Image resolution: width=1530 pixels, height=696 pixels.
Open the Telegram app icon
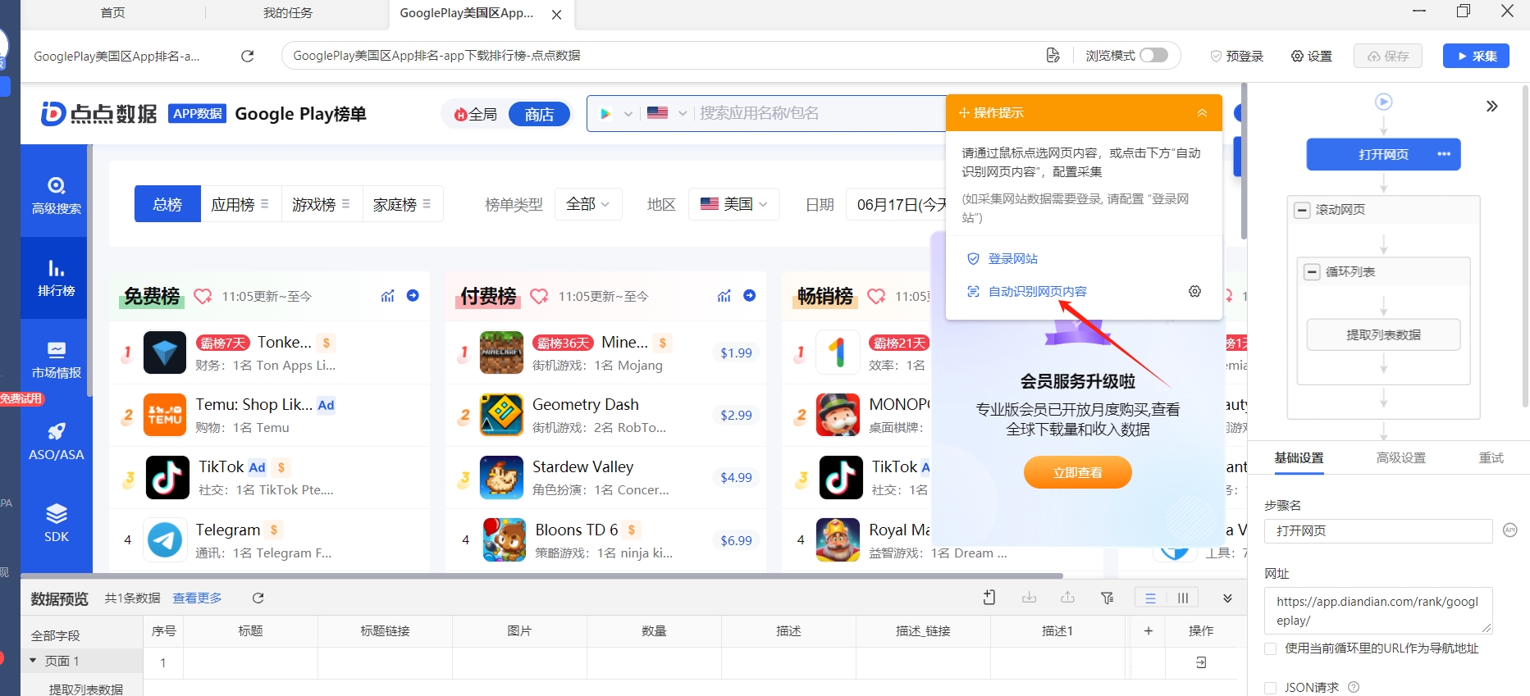coord(165,540)
